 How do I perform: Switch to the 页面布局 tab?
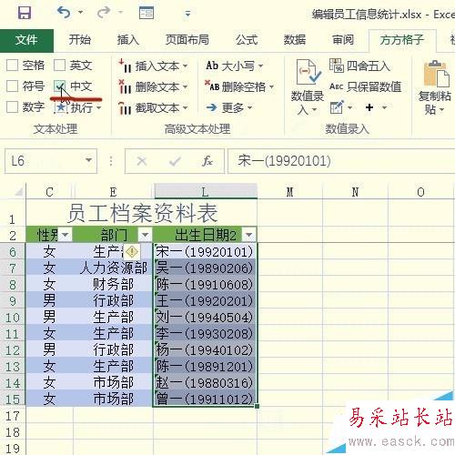(x=187, y=40)
